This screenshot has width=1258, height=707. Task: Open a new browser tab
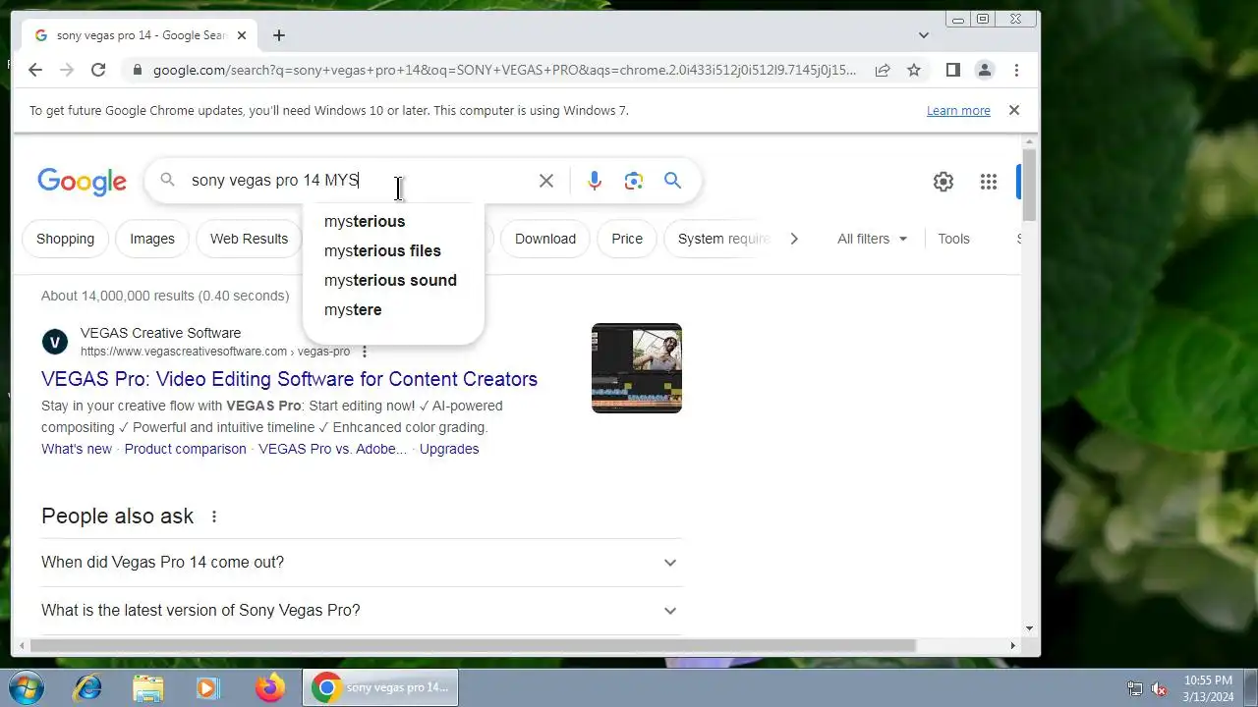(x=279, y=35)
